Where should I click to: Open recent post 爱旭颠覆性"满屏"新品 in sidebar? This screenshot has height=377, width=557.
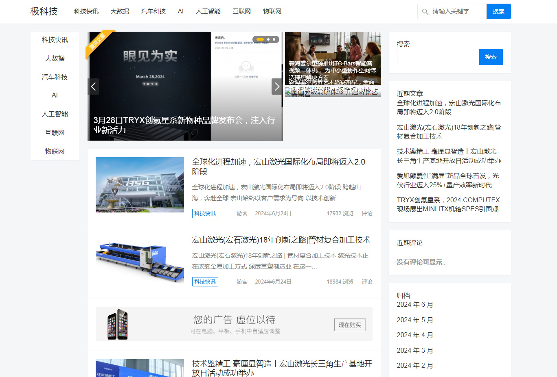pyautogui.click(x=448, y=180)
